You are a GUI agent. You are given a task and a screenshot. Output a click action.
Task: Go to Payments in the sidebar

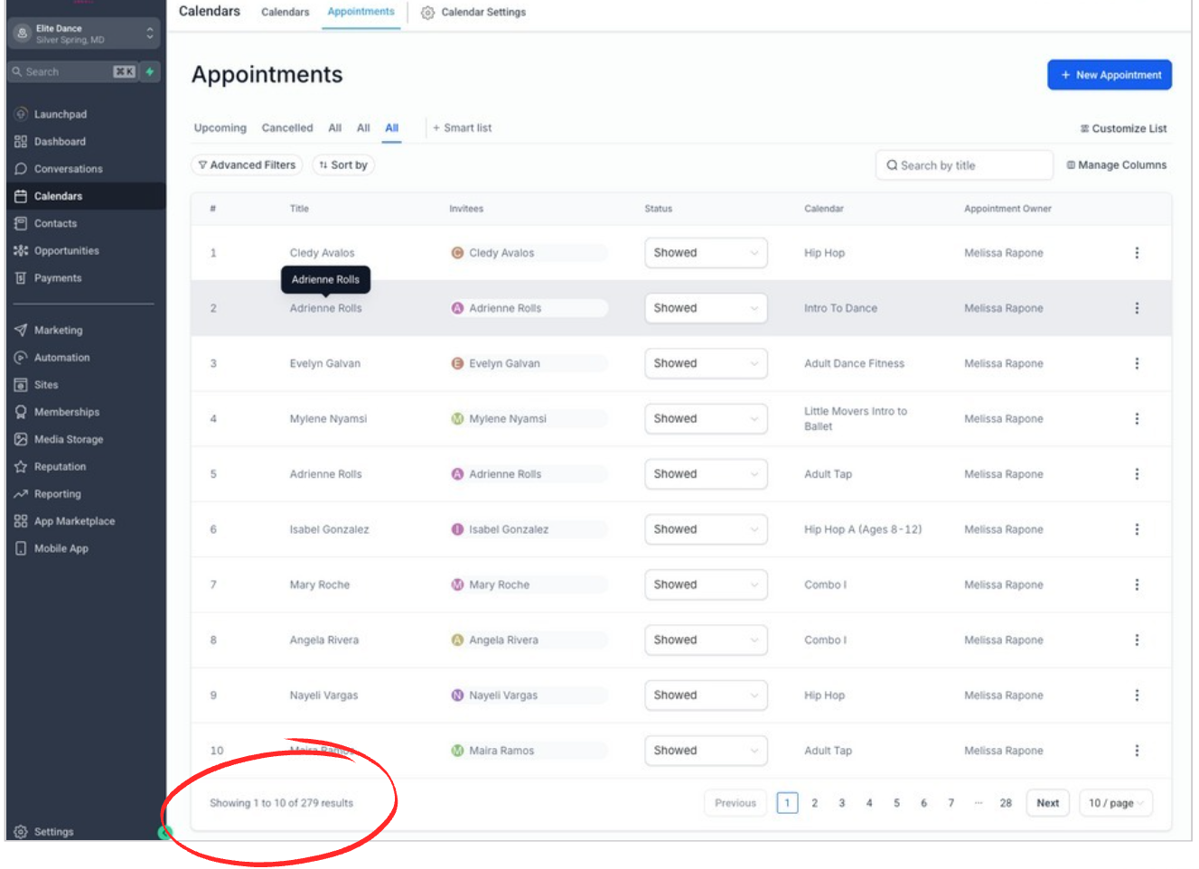58,278
